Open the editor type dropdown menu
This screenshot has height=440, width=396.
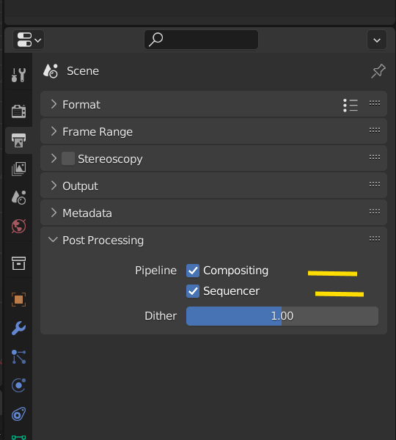coord(29,40)
